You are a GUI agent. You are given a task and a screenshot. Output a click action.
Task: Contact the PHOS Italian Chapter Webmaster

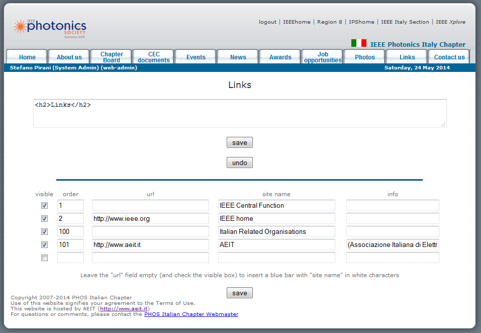coord(191,314)
